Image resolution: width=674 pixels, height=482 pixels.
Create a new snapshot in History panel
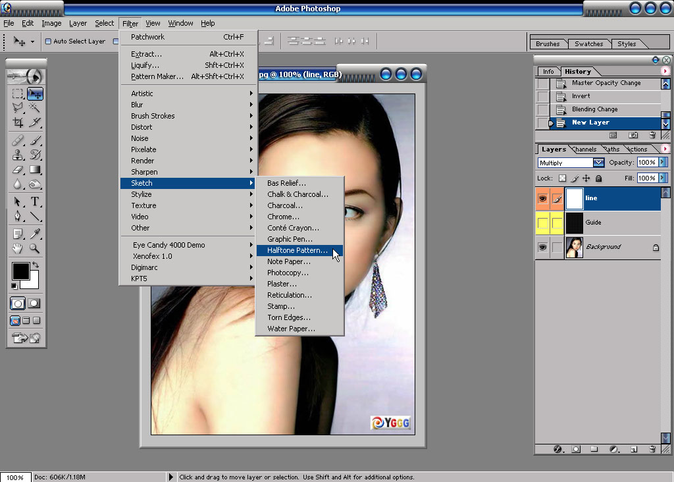tap(633, 136)
